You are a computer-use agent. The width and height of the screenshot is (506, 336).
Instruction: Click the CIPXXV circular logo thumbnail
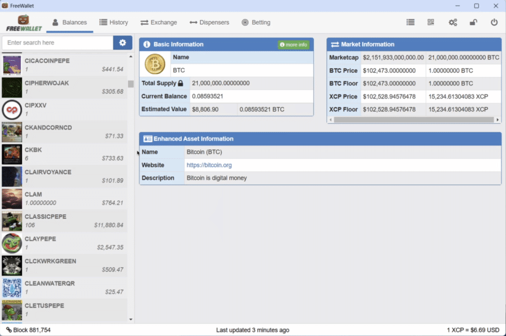[12, 110]
